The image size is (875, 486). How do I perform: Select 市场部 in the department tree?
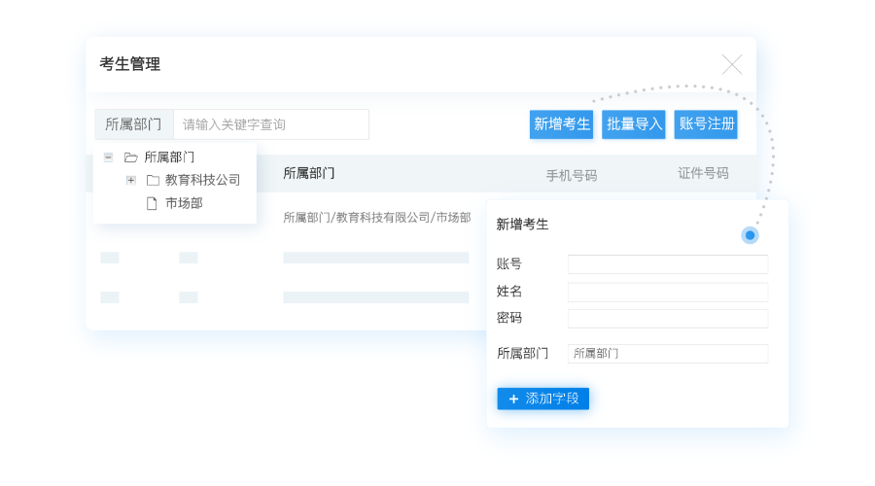[x=184, y=203]
